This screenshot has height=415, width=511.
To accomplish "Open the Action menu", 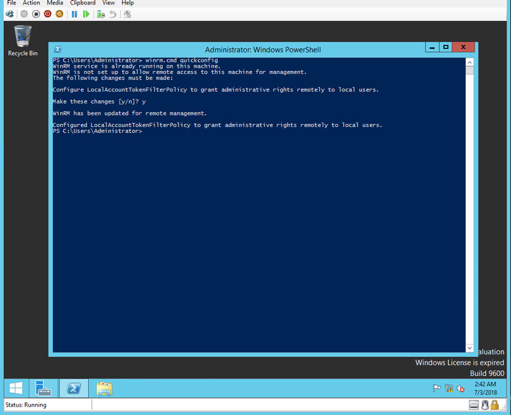I will click(x=31, y=3).
